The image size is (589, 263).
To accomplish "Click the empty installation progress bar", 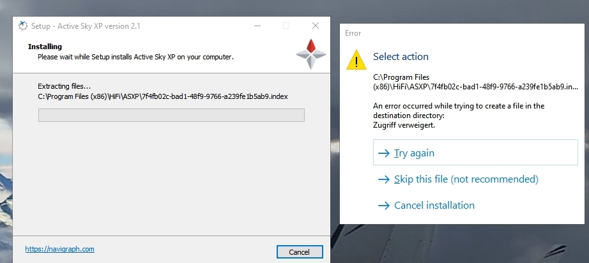I will pos(171,115).
